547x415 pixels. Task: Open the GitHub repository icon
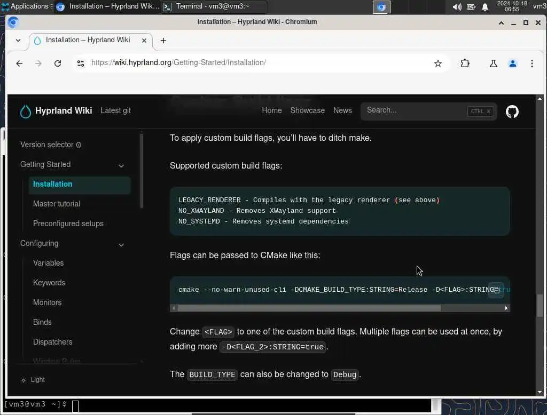pos(512,111)
